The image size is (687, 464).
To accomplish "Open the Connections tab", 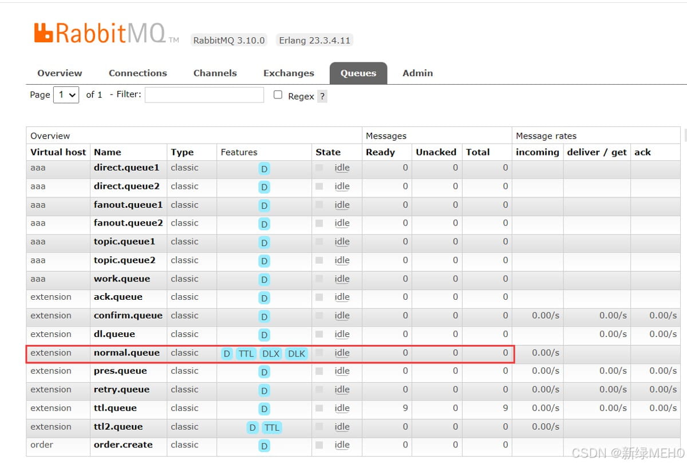I will 138,73.
